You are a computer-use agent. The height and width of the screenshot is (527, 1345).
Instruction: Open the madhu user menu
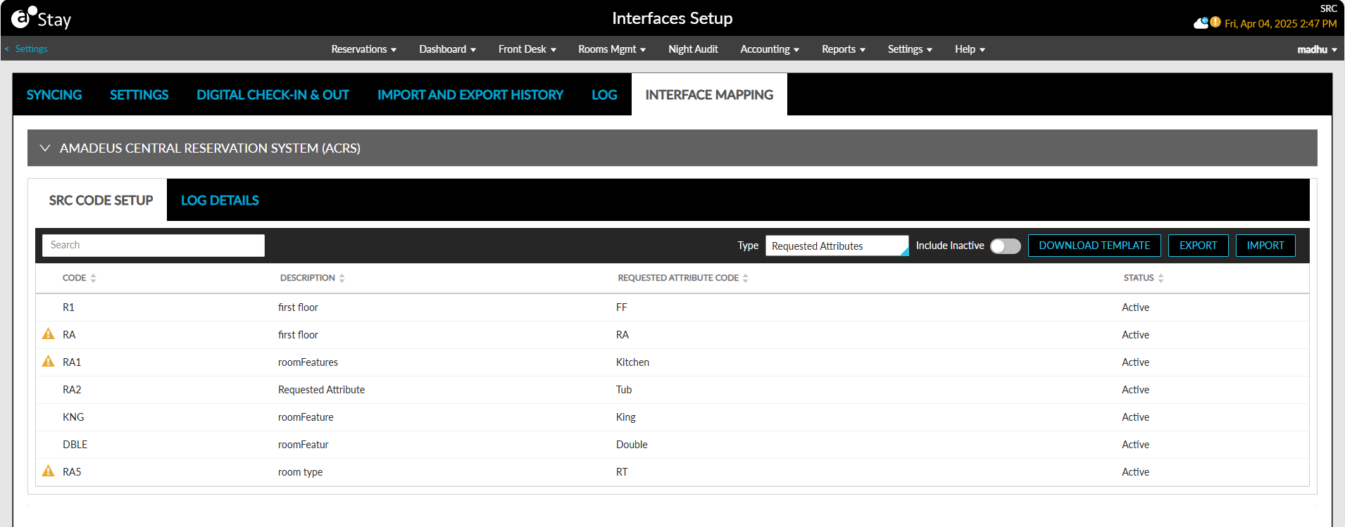[1317, 49]
